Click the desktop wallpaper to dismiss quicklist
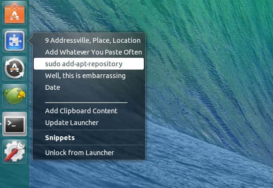This screenshot has width=273, height=188. click(209, 94)
